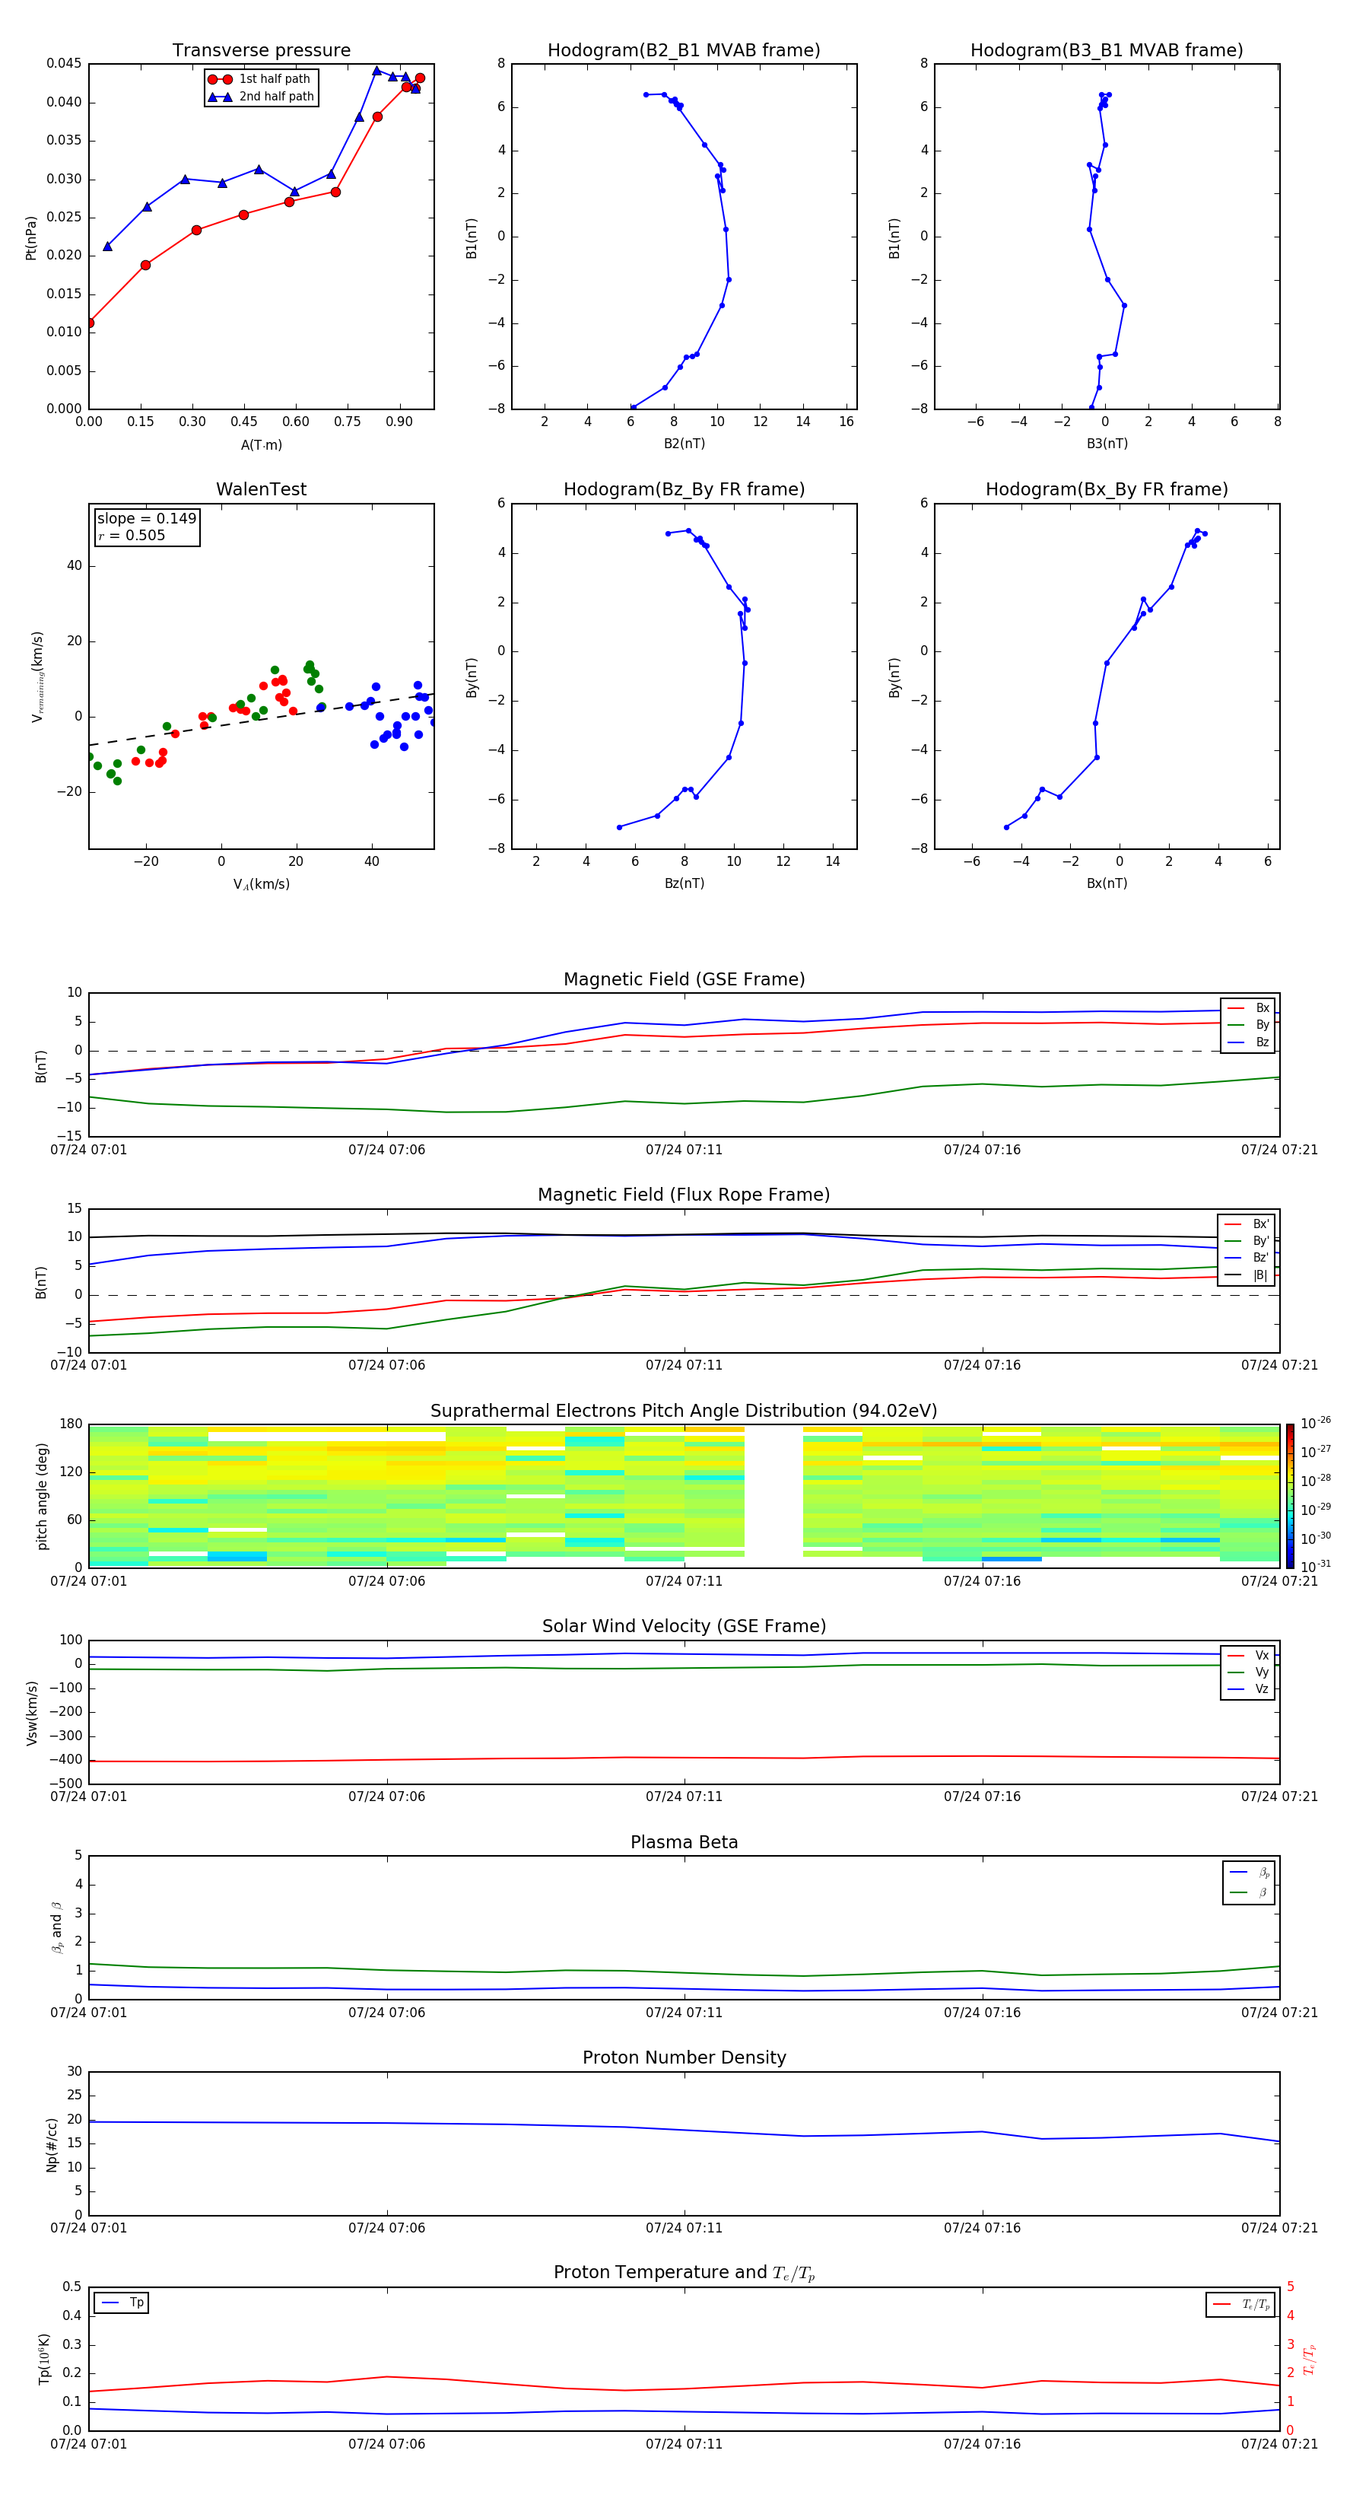Click the 'r = 0.505' annotation

click(132, 535)
